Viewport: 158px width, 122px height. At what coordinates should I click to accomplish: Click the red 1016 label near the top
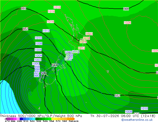click(51, 11)
